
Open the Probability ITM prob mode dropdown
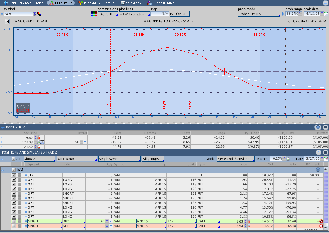pyautogui.click(x=259, y=14)
